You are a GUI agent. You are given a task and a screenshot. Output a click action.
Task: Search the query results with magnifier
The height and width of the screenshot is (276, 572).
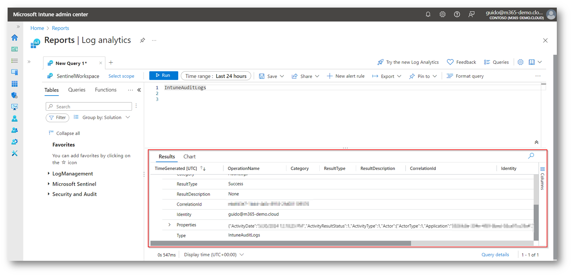click(x=531, y=156)
